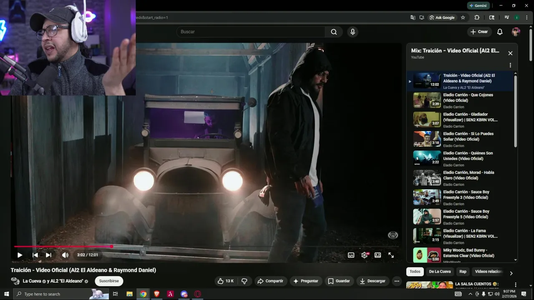This screenshot has height=300, width=534.
Task: Open Brave browser from the taskbar
Action: point(156,294)
